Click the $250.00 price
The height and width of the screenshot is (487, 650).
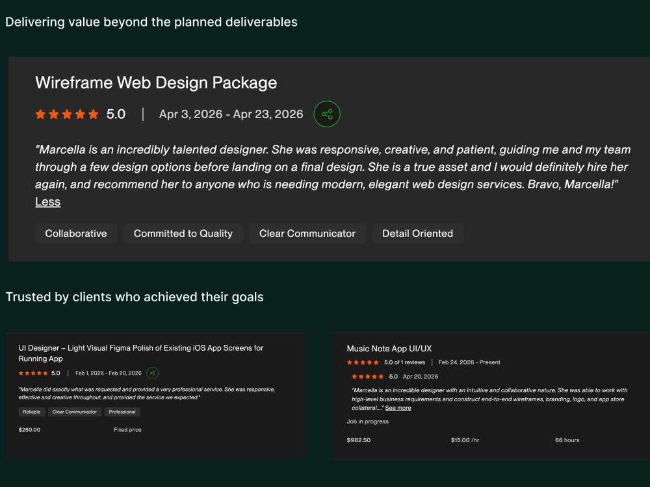pyautogui.click(x=29, y=430)
